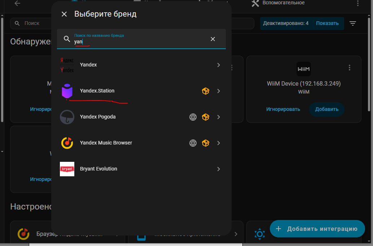Viewport: 373px width, 246px height.
Task: Click the Yandex Pogoda umbrella icon
Action: click(67, 117)
